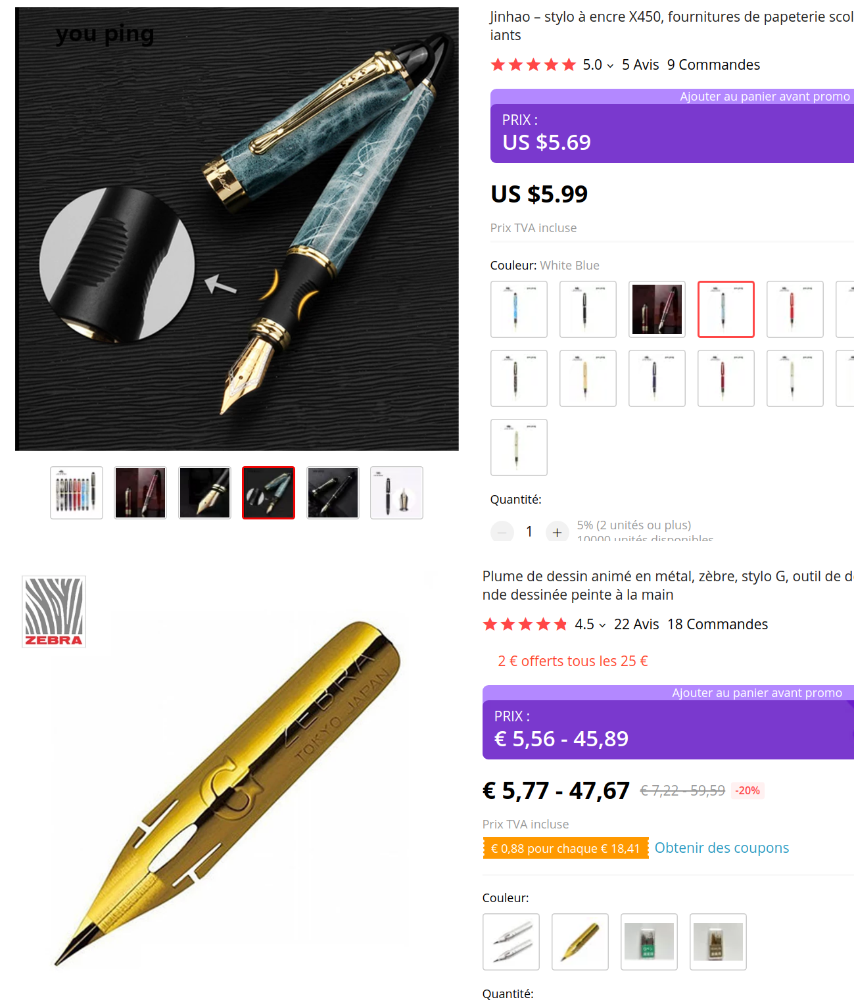
Task: Increase quantity with the plus button
Action: [557, 531]
